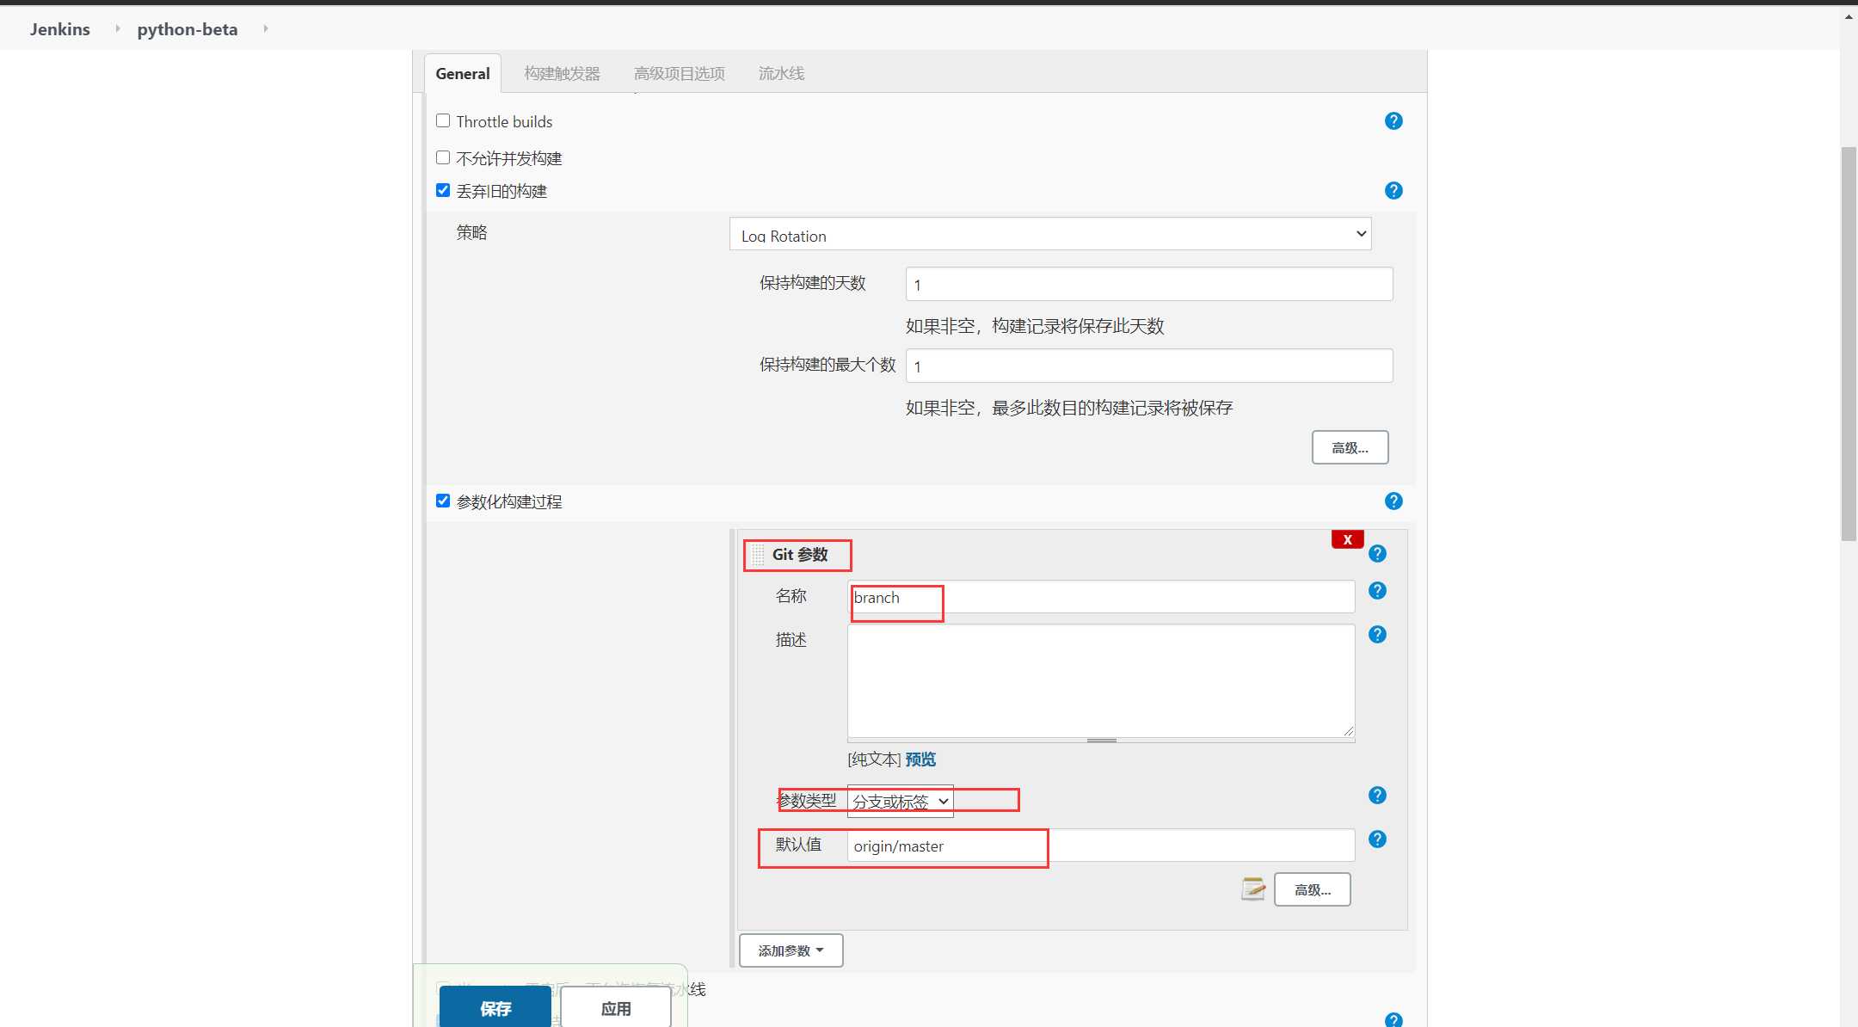
Task: Open the 预览 link
Action: point(920,759)
